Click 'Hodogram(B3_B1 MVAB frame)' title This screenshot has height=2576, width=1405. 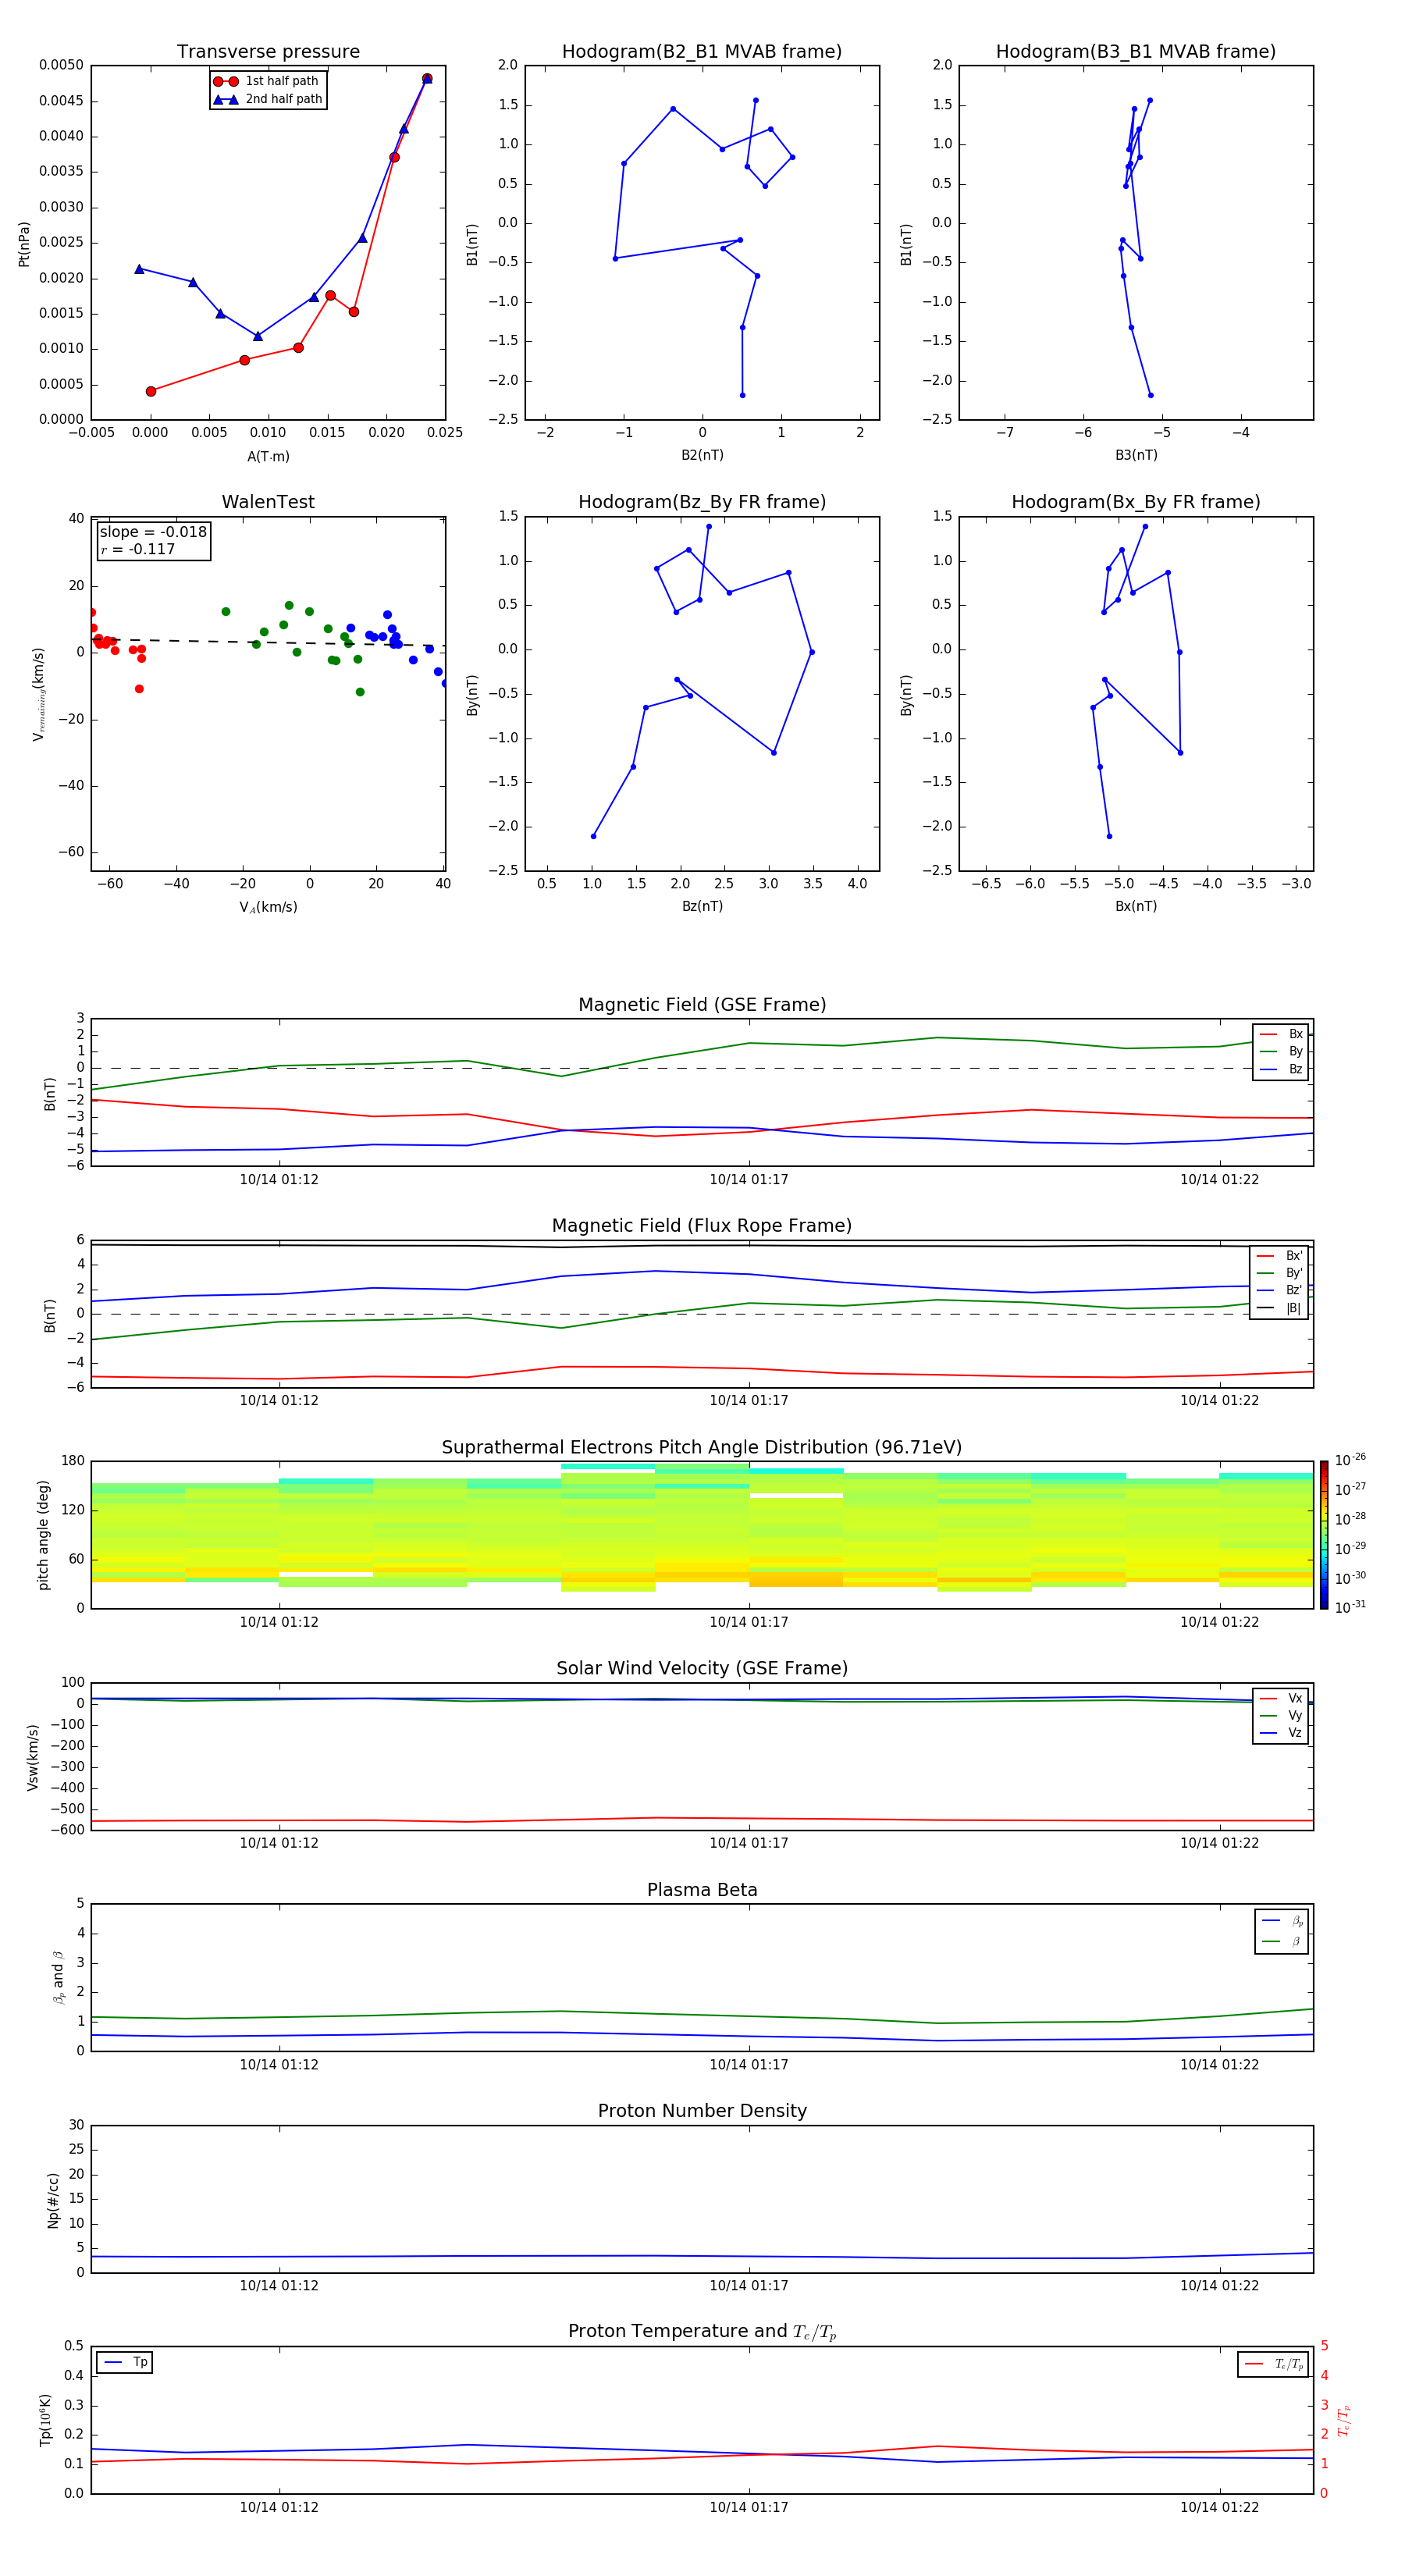click(1136, 52)
